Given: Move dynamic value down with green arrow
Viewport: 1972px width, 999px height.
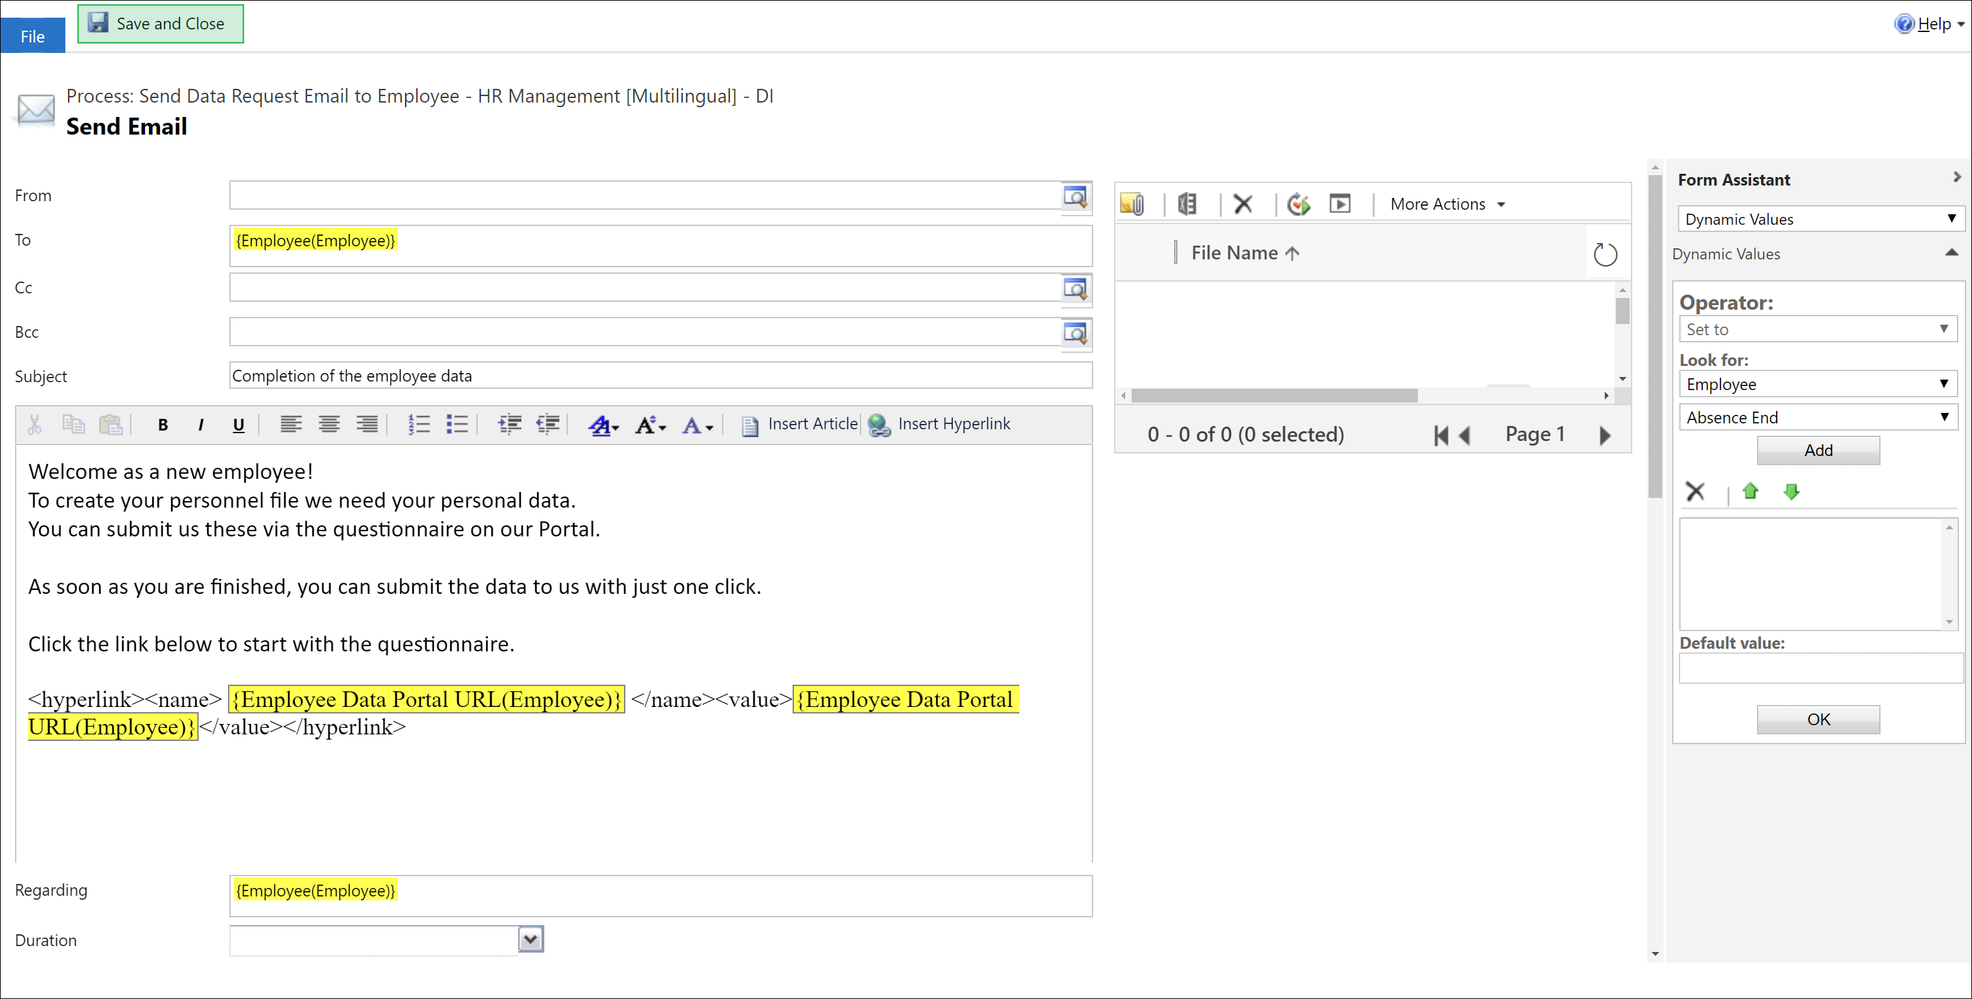Looking at the screenshot, I should pos(1790,491).
